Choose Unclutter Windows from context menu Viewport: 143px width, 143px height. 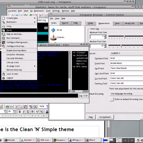(x=19, y=55)
